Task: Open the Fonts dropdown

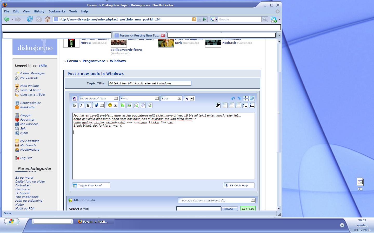Action: pos(139,98)
